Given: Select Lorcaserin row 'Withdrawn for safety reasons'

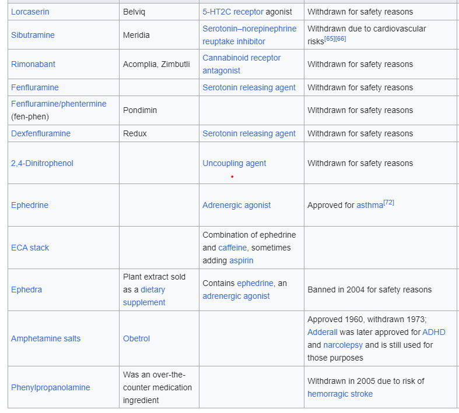Looking at the screenshot, I should (x=360, y=12).
